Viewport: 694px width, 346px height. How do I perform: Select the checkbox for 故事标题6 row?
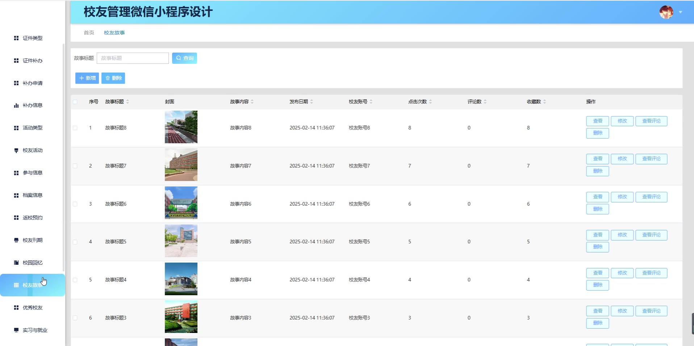(75, 204)
